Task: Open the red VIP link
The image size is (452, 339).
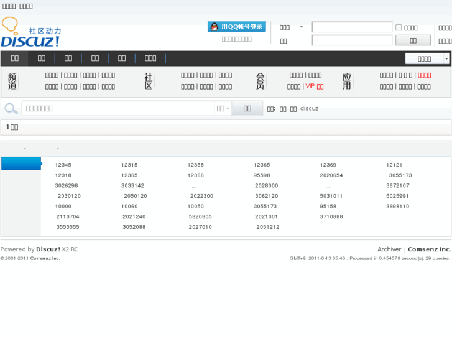Action: coord(314,86)
